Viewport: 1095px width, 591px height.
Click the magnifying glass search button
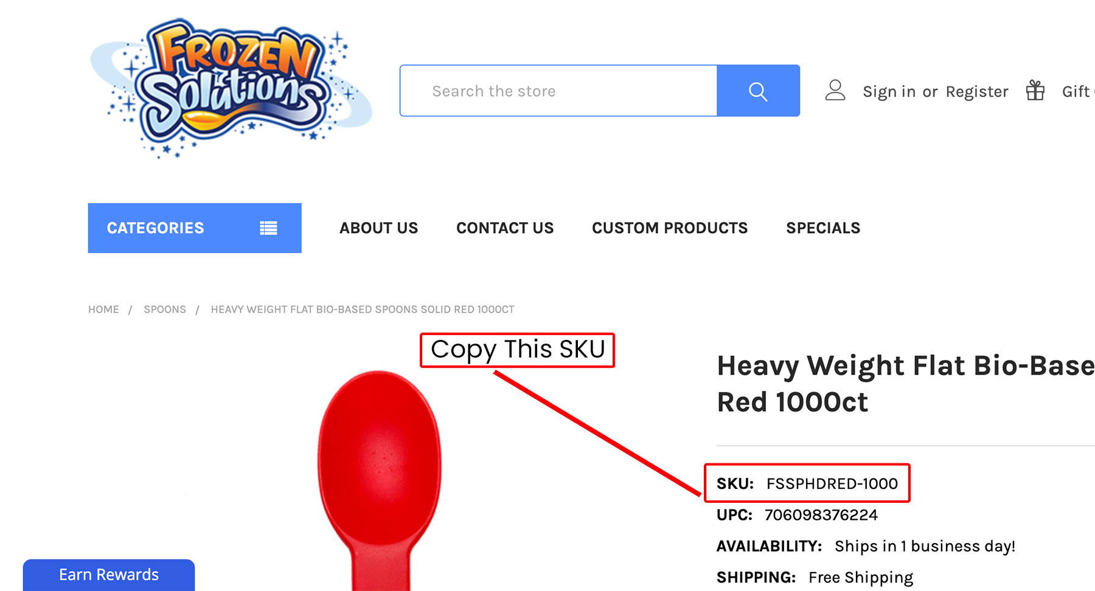[758, 91]
